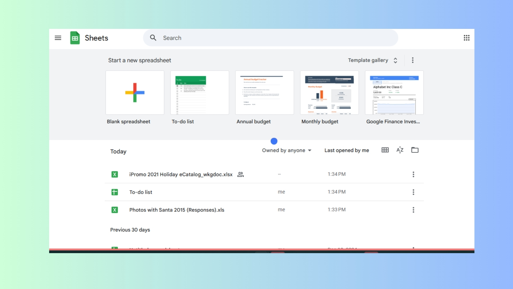This screenshot has width=513, height=289.
Task: Create a Blank spreadsheet
Action: point(135,93)
